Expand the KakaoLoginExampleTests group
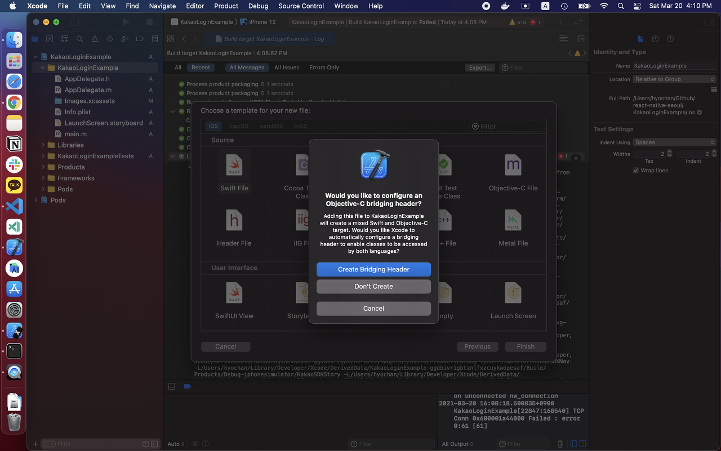The height and width of the screenshot is (451, 721). [43, 156]
